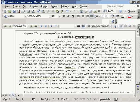Open Word help with the question mark icon
The width and height of the screenshot is (140, 102).
[120, 11]
